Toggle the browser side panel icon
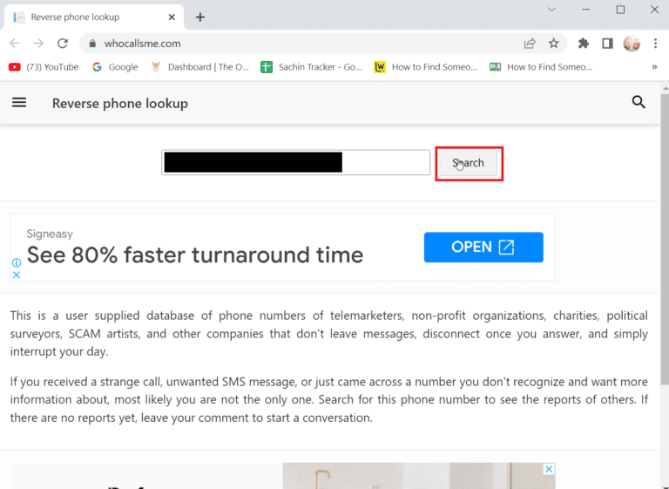This screenshot has width=669, height=489. (607, 43)
